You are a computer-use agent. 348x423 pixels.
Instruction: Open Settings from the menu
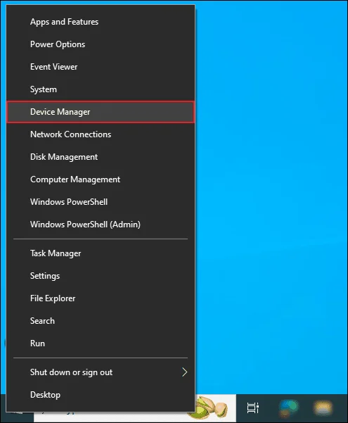(101, 276)
